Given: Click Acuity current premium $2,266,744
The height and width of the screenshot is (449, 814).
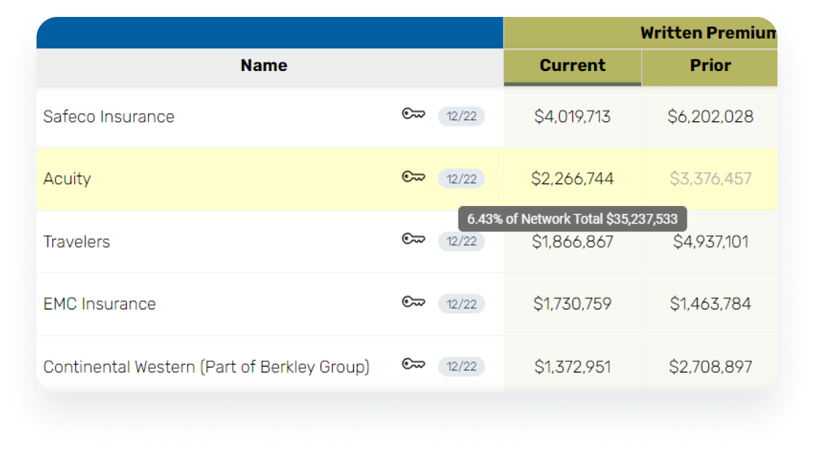Looking at the screenshot, I should tap(572, 179).
